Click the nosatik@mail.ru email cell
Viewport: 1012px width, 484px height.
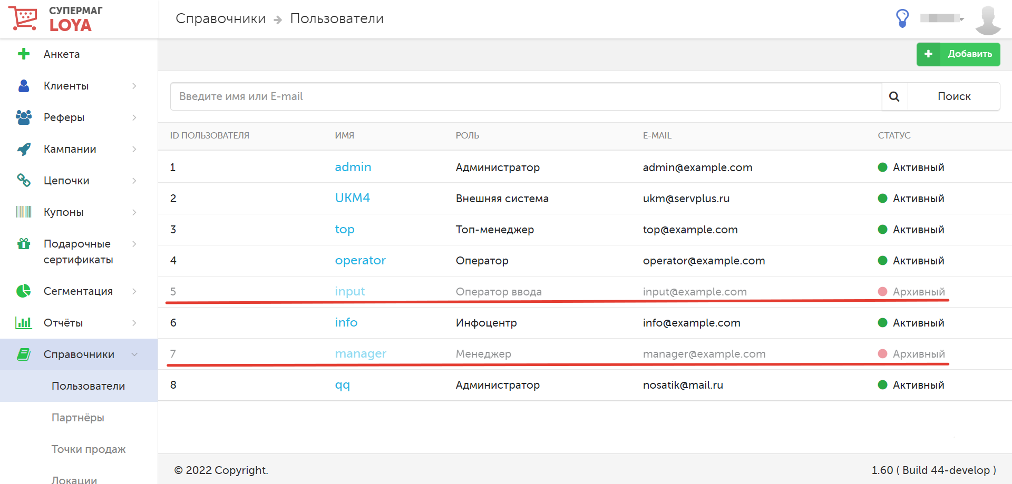[x=683, y=385]
